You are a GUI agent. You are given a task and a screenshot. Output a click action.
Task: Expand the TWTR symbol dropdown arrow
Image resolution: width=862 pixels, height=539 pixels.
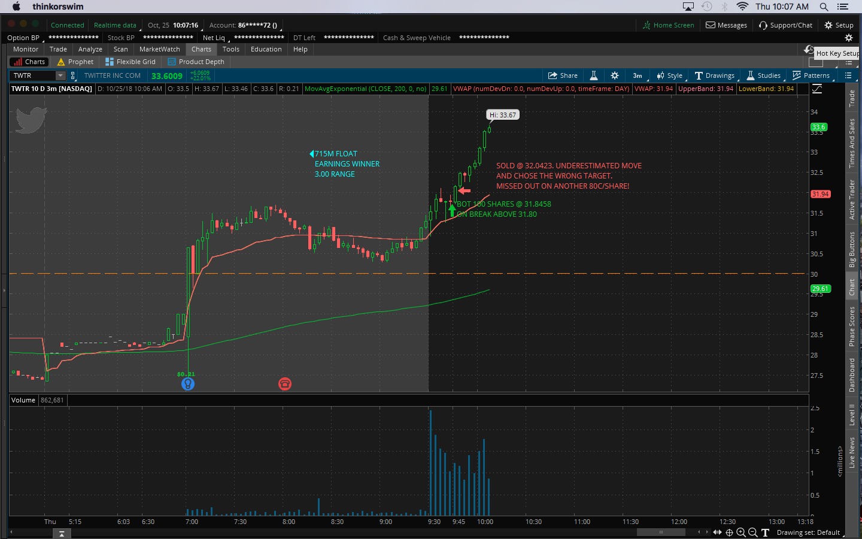(60, 75)
